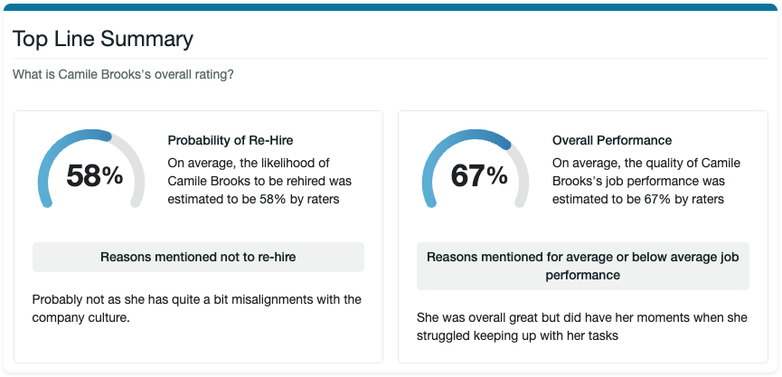
Task: Open Reasons mentioned not to re-hire bar
Action: [198, 257]
